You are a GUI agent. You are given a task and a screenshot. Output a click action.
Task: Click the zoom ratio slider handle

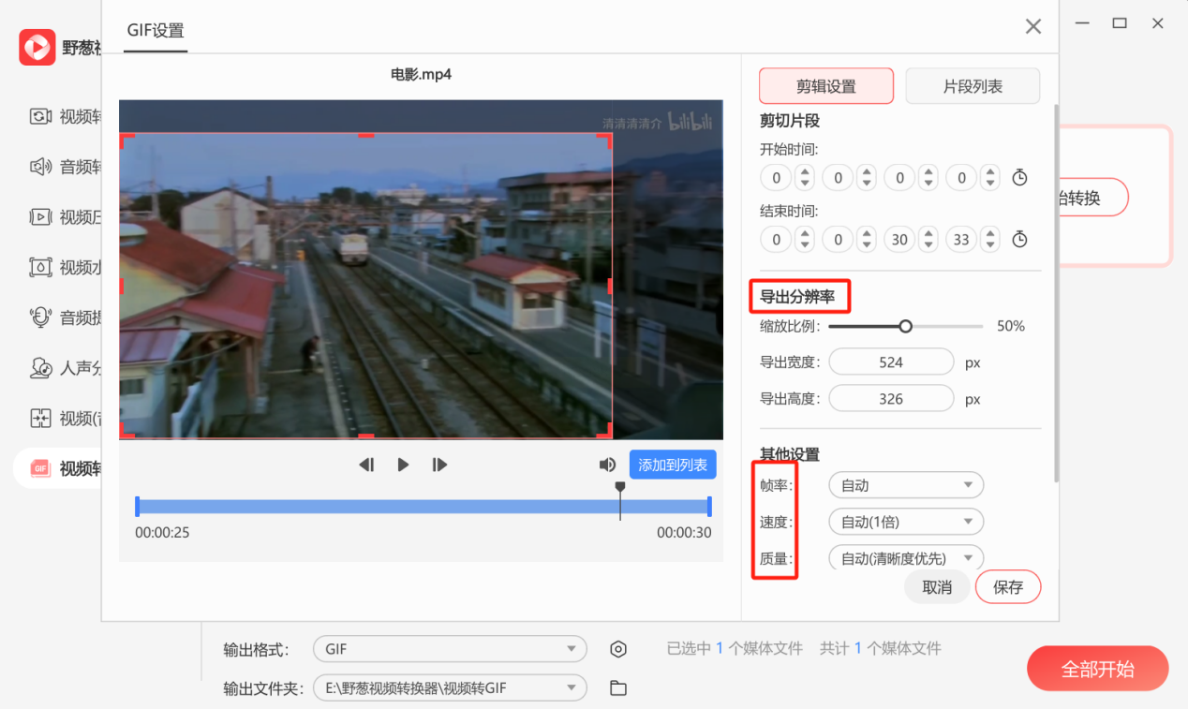905,327
